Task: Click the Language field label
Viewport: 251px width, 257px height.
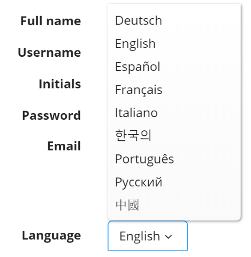Action: click(52, 236)
